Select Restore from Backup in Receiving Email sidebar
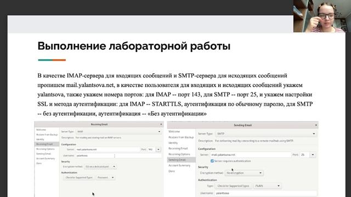 [47, 135]
